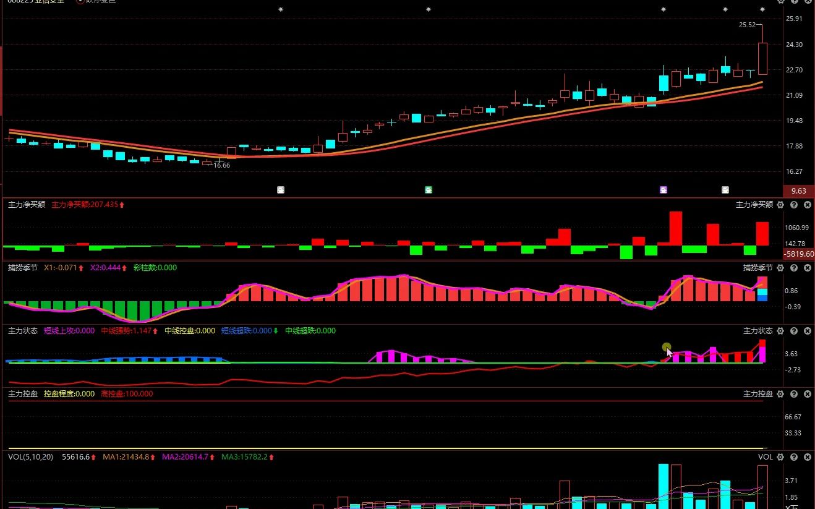This screenshot has width=815, height=509.
Task: Click the 1060.99 axis label
Action: (797, 228)
